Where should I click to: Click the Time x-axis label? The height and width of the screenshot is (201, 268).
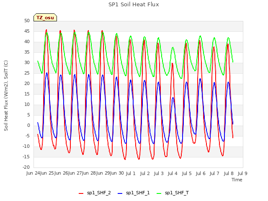(x=237, y=180)
